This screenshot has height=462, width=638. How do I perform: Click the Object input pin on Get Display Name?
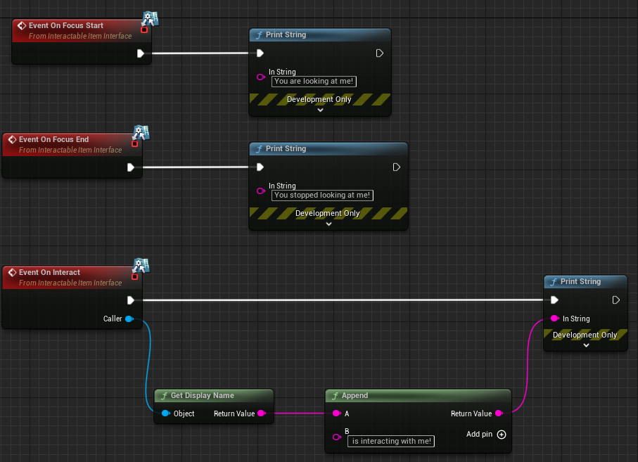[x=166, y=413]
